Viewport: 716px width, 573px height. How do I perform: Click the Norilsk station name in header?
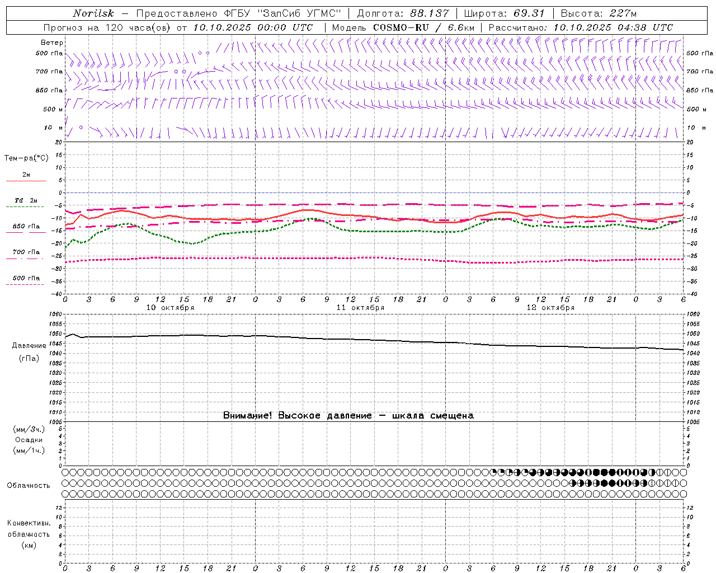point(93,13)
